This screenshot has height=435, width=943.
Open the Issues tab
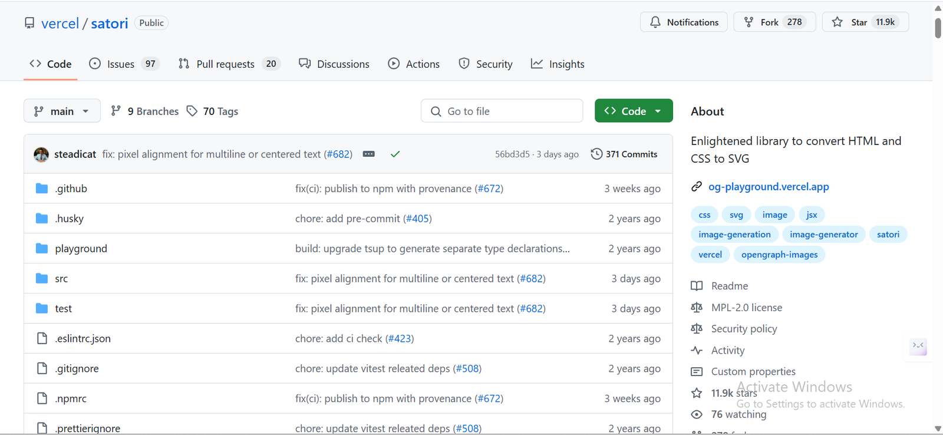click(x=124, y=64)
